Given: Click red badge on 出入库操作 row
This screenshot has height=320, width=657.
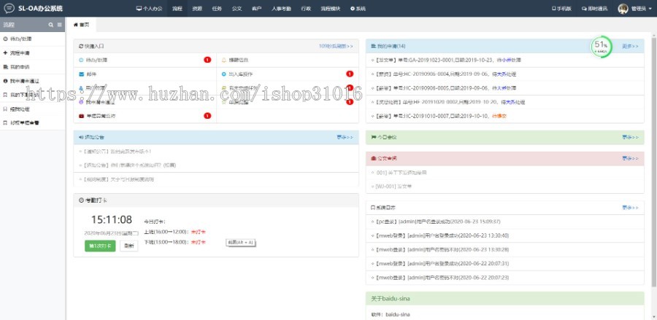Looking at the screenshot, I should coord(350,74).
